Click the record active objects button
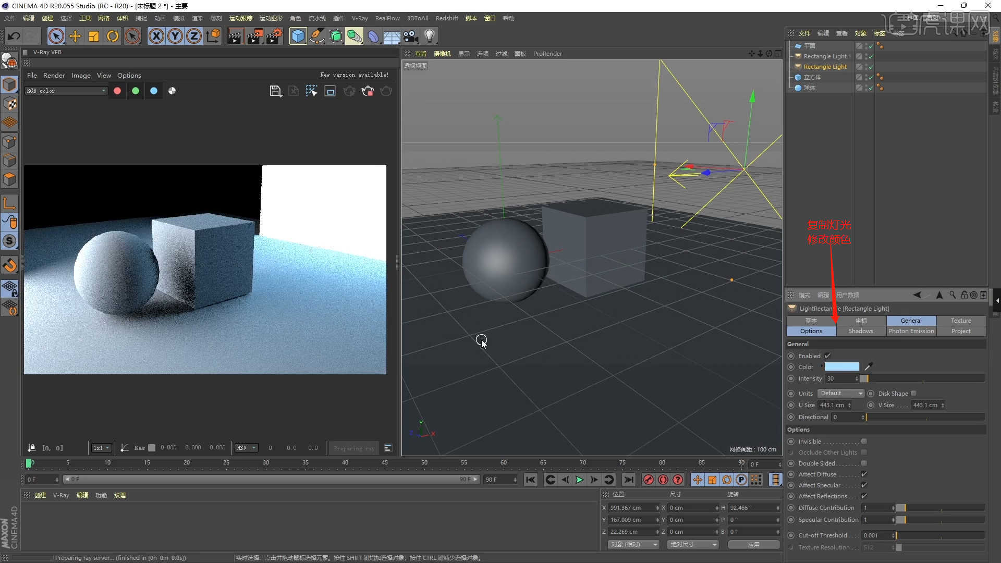 pos(648,480)
